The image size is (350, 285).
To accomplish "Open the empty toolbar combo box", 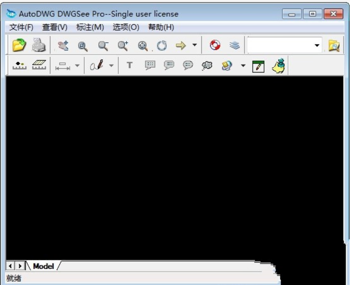I will point(284,45).
